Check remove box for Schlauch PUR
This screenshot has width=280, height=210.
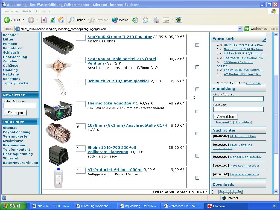197,89
